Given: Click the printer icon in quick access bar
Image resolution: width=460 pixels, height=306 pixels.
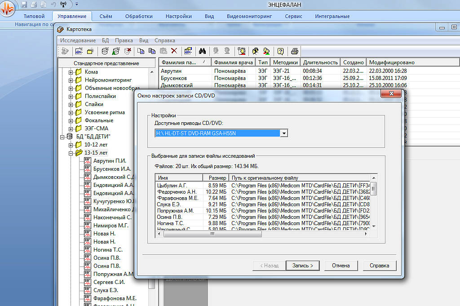Looking at the screenshot, I should click(34, 4).
